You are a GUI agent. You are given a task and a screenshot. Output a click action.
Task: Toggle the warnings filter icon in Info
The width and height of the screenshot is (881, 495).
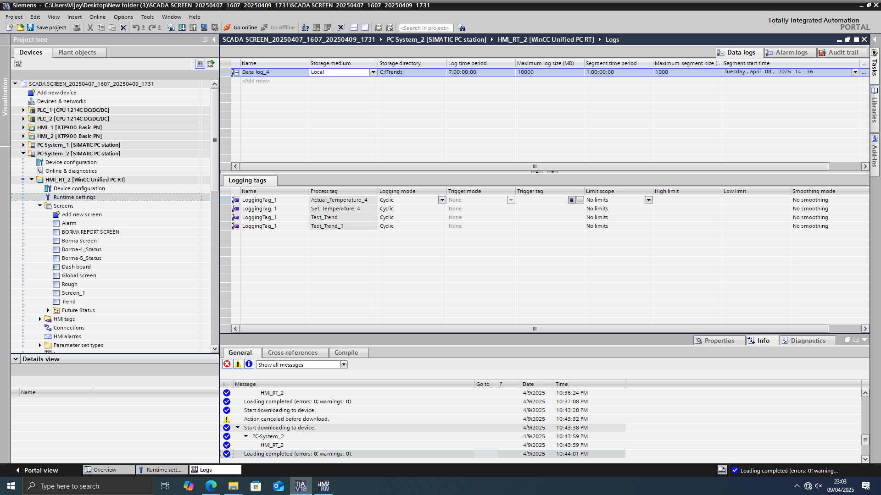[238, 364]
